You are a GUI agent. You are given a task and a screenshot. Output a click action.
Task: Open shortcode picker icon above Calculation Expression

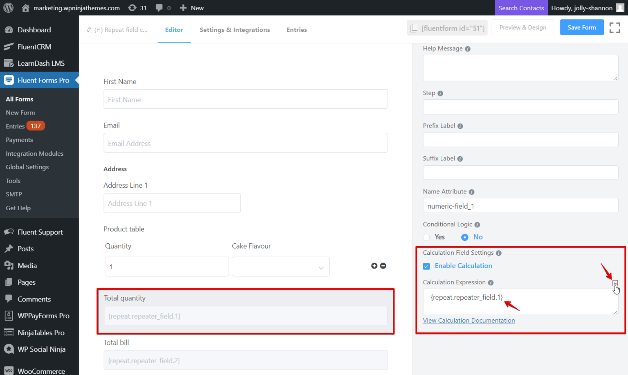pos(615,283)
